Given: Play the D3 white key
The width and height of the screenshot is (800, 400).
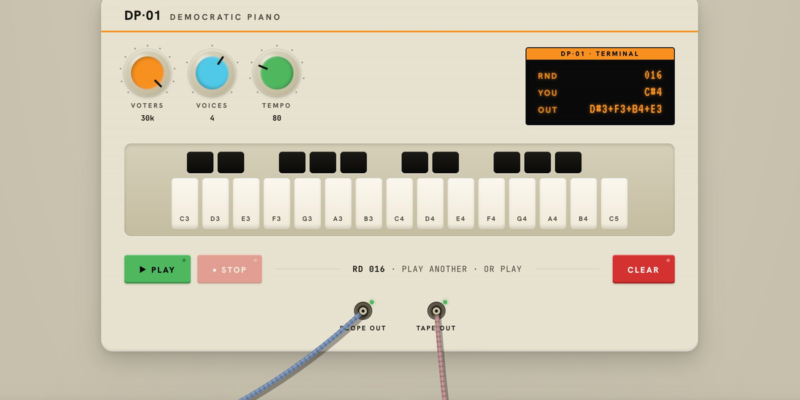Looking at the screenshot, I should (x=215, y=203).
